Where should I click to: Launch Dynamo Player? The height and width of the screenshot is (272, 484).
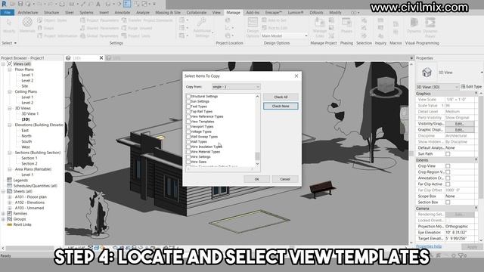(x=430, y=27)
